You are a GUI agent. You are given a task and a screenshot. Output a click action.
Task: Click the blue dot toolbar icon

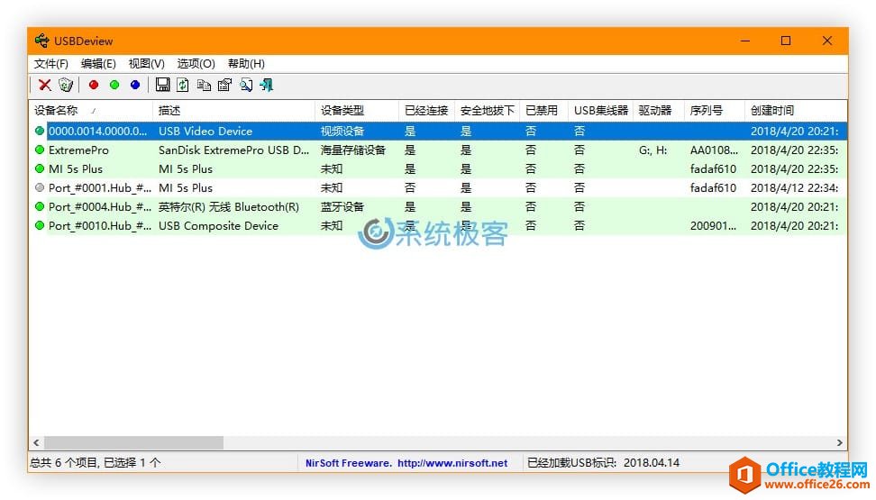135,85
